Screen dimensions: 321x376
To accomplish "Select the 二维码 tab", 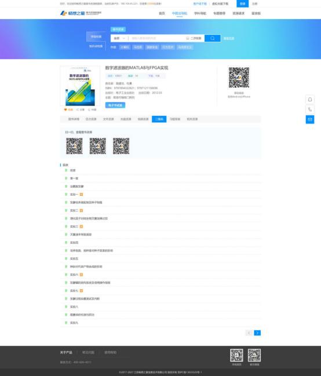I will tap(159, 119).
